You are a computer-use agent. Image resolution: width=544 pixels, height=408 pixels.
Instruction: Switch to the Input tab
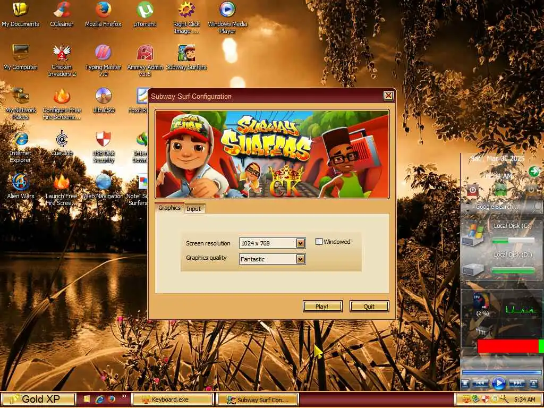pyautogui.click(x=193, y=208)
